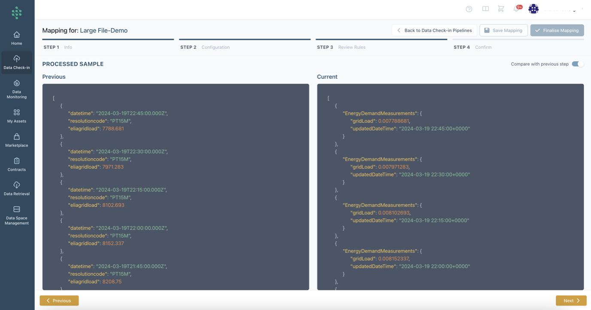The image size is (591, 310).
Task: Open Data Monitoring from the sidebar
Action: click(x=17, y=89)
